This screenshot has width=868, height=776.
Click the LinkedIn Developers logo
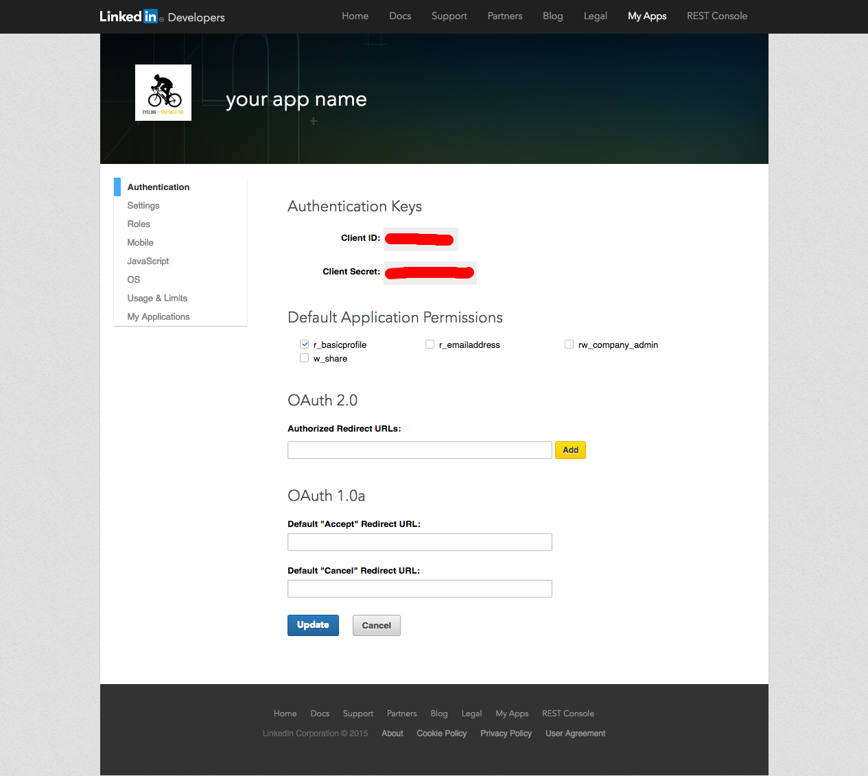coord(162,16)
